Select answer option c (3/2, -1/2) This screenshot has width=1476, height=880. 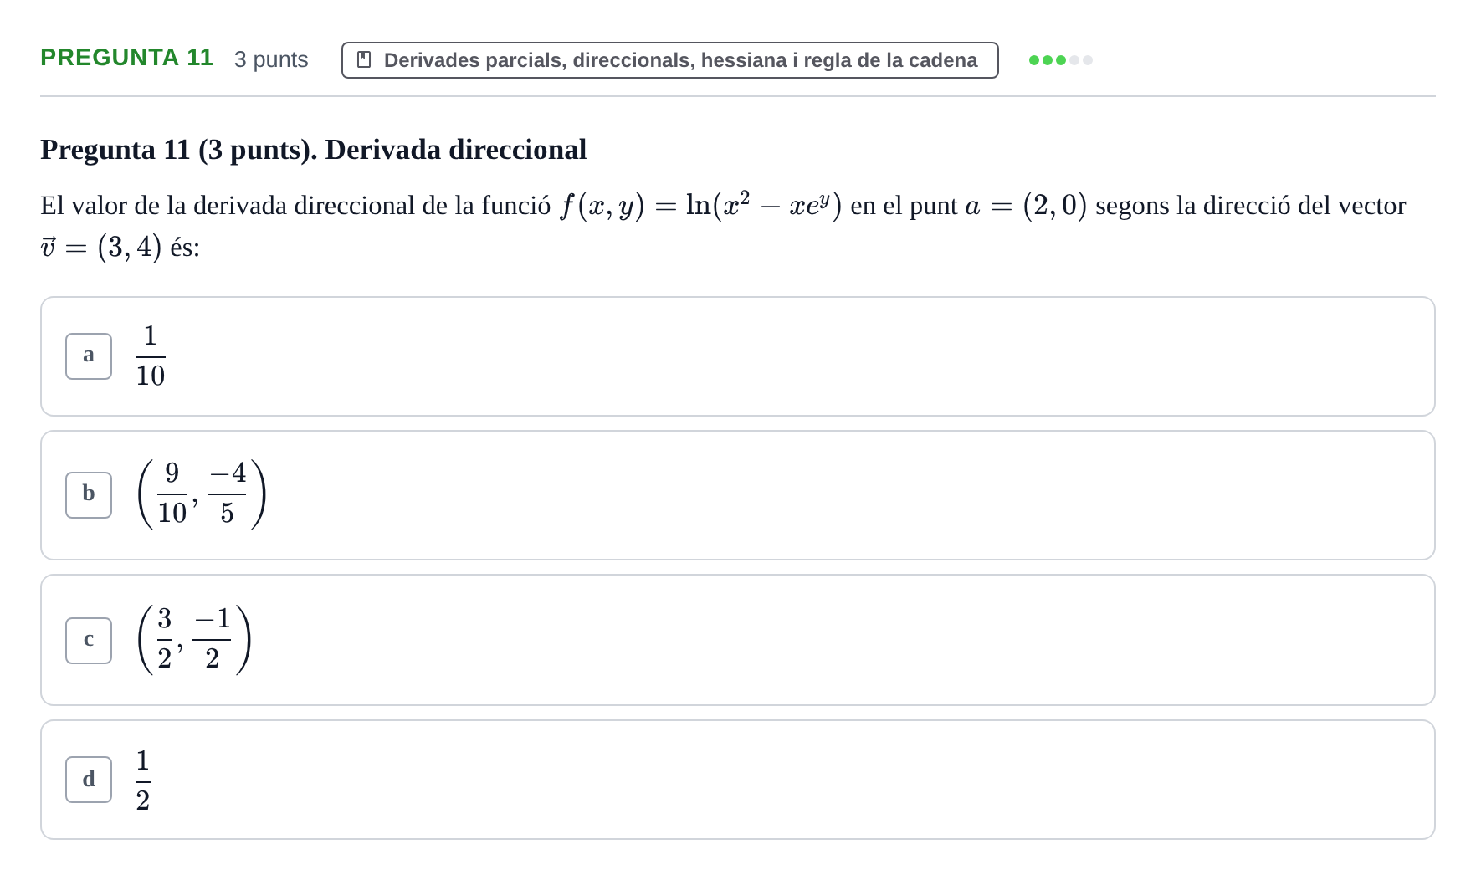(737, 640)
